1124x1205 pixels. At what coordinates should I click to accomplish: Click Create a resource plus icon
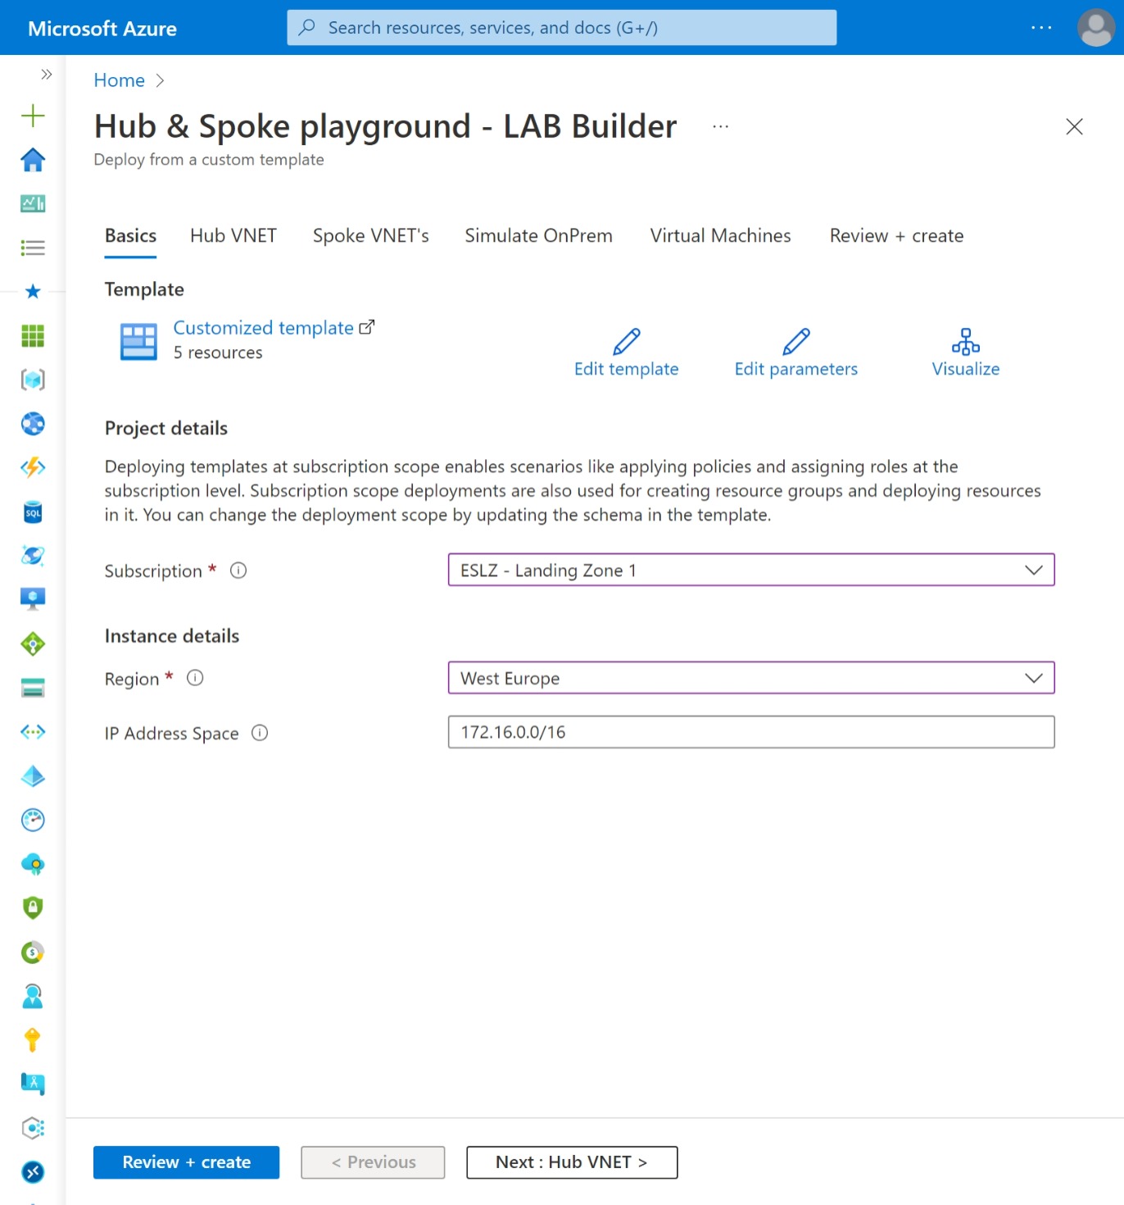[33, 116]
